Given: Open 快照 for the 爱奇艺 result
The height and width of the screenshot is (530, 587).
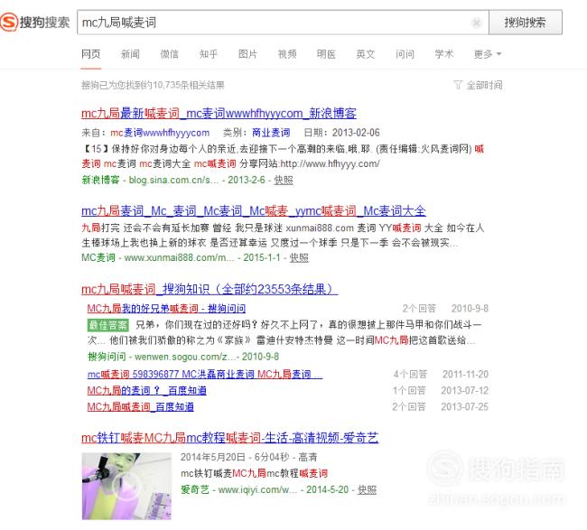Looking at the screenshot, I should click(367, 489).
